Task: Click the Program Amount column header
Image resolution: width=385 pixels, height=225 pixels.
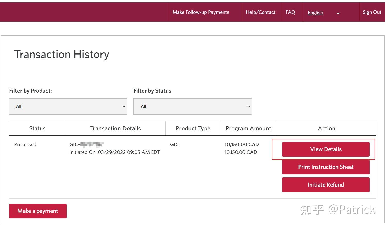Action: [x=248, y=129]
